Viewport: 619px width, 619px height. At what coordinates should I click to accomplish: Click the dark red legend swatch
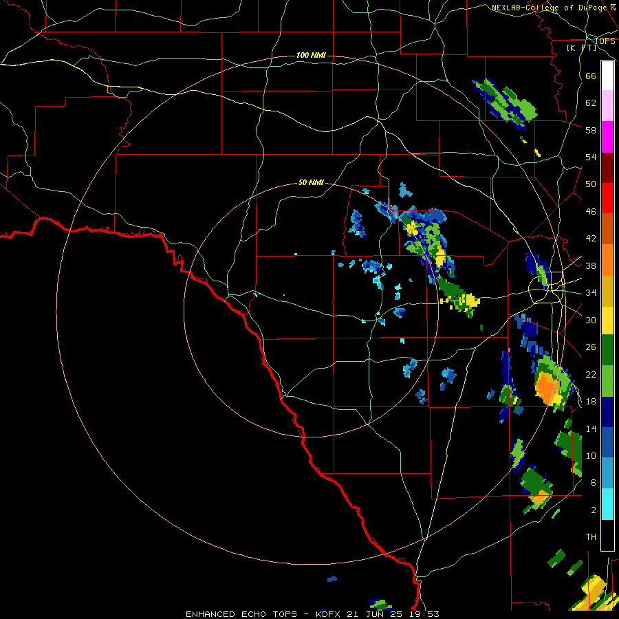pyautogui.click(x=607, y=168)
